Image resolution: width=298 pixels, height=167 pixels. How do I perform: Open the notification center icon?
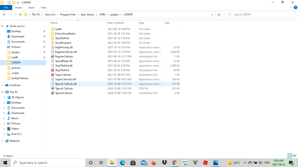tap(291, 163)
